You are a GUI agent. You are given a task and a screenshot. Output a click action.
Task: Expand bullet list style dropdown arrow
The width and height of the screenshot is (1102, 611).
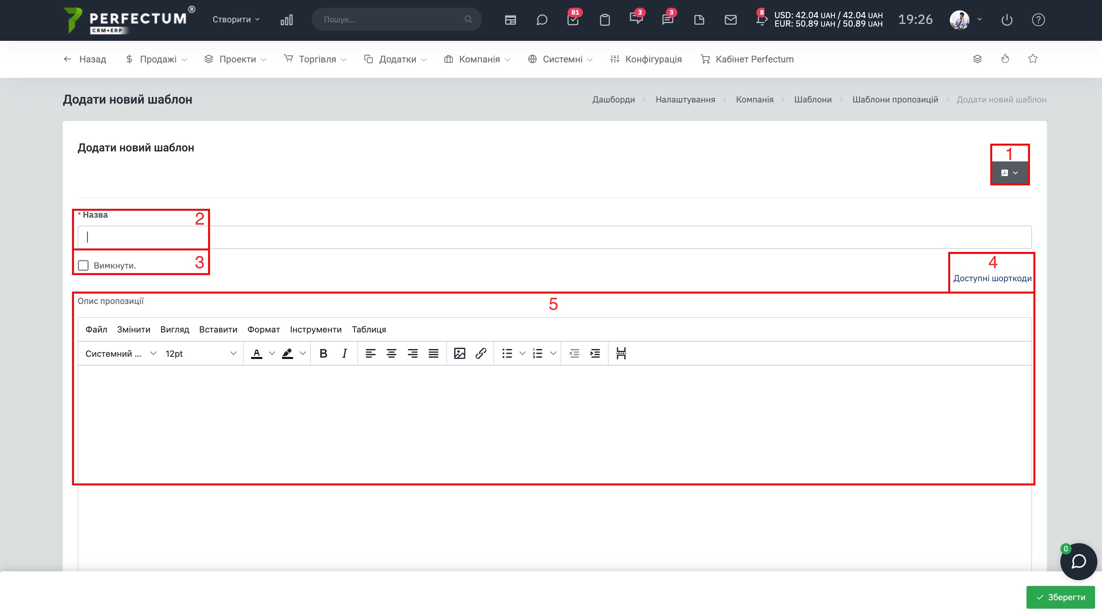click(x=522, y=353)
